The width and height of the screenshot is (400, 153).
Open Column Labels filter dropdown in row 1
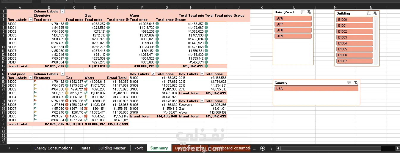pos(62,11)
